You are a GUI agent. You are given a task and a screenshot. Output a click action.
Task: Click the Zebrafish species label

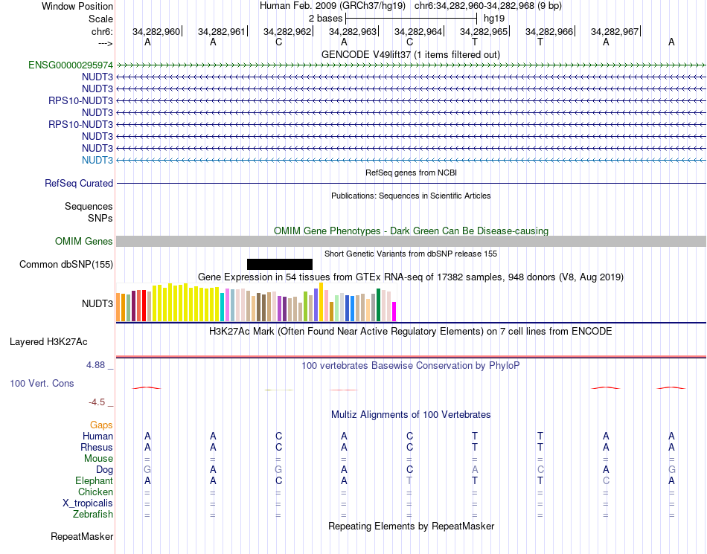93,515
